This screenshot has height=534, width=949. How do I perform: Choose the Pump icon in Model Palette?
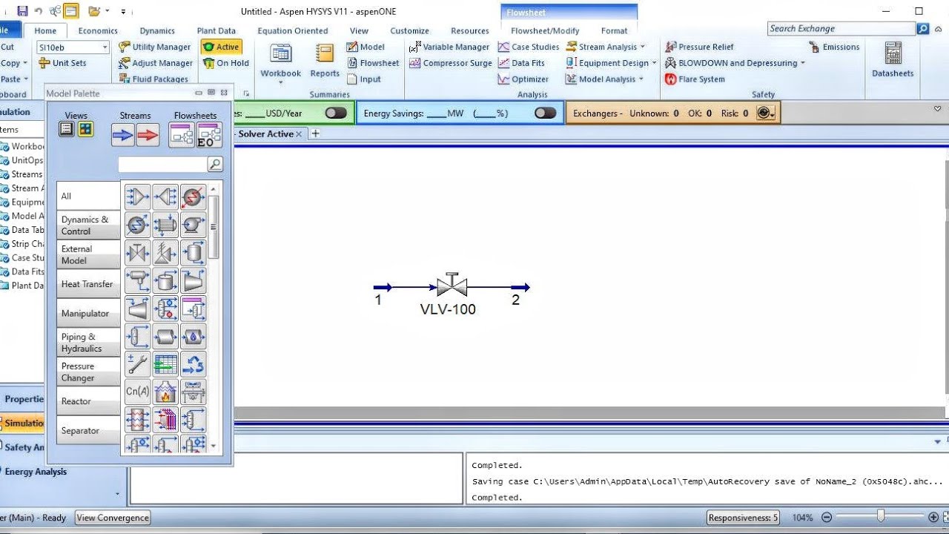point(194,225)
